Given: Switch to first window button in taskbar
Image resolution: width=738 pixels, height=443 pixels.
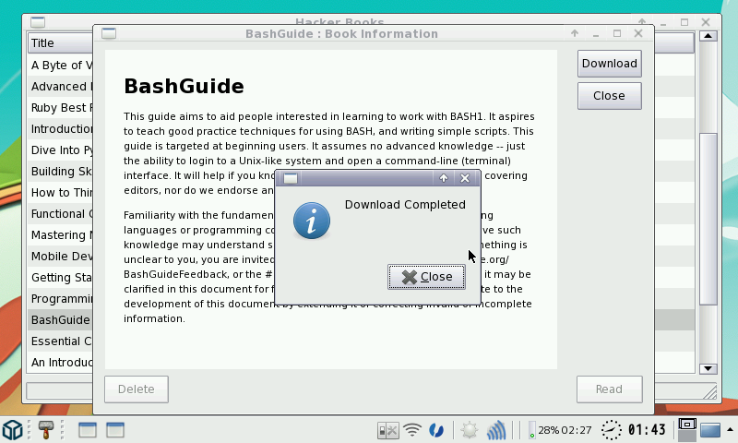Looking at the screenshot, I should (88, 430).
